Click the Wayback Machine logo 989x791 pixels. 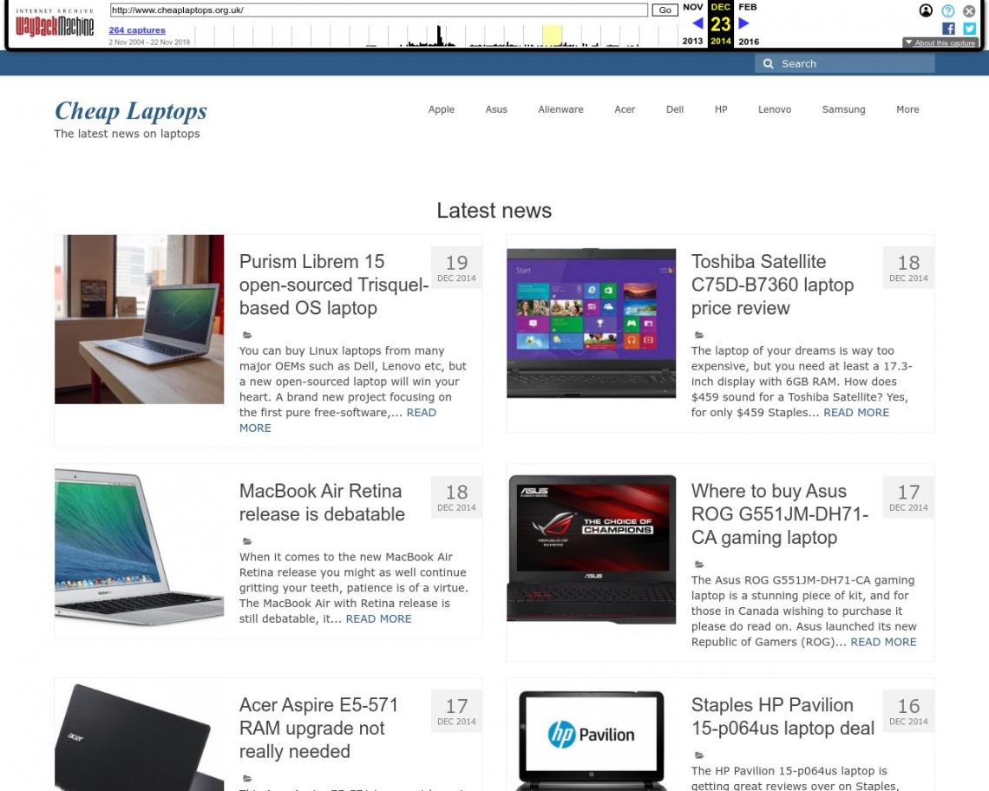(x=55, y=24)
